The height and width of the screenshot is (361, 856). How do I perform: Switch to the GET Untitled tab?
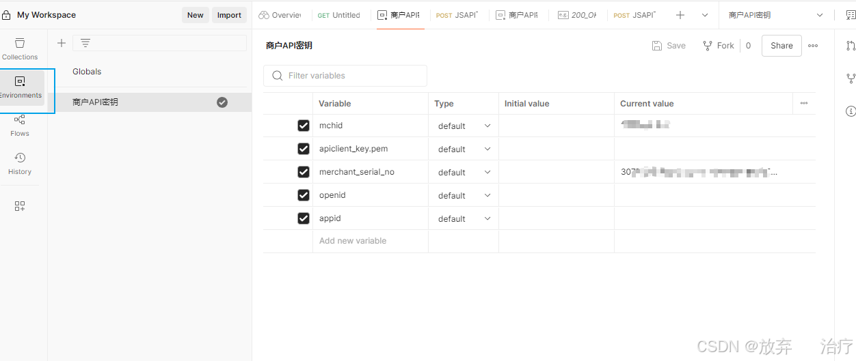(x=339, y=15)
